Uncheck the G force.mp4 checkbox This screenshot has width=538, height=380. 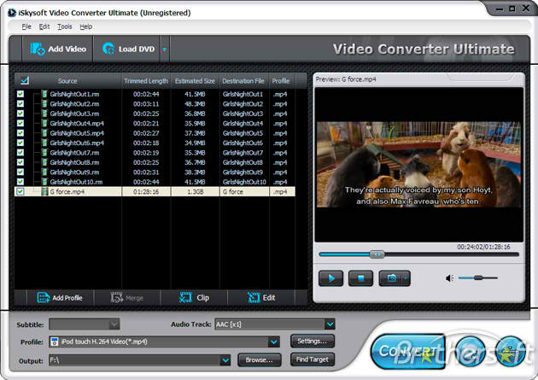[20, 191]
